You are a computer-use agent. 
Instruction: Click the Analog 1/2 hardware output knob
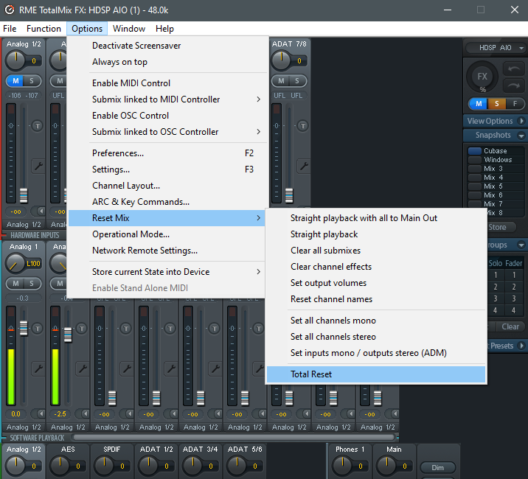[15, 466]
